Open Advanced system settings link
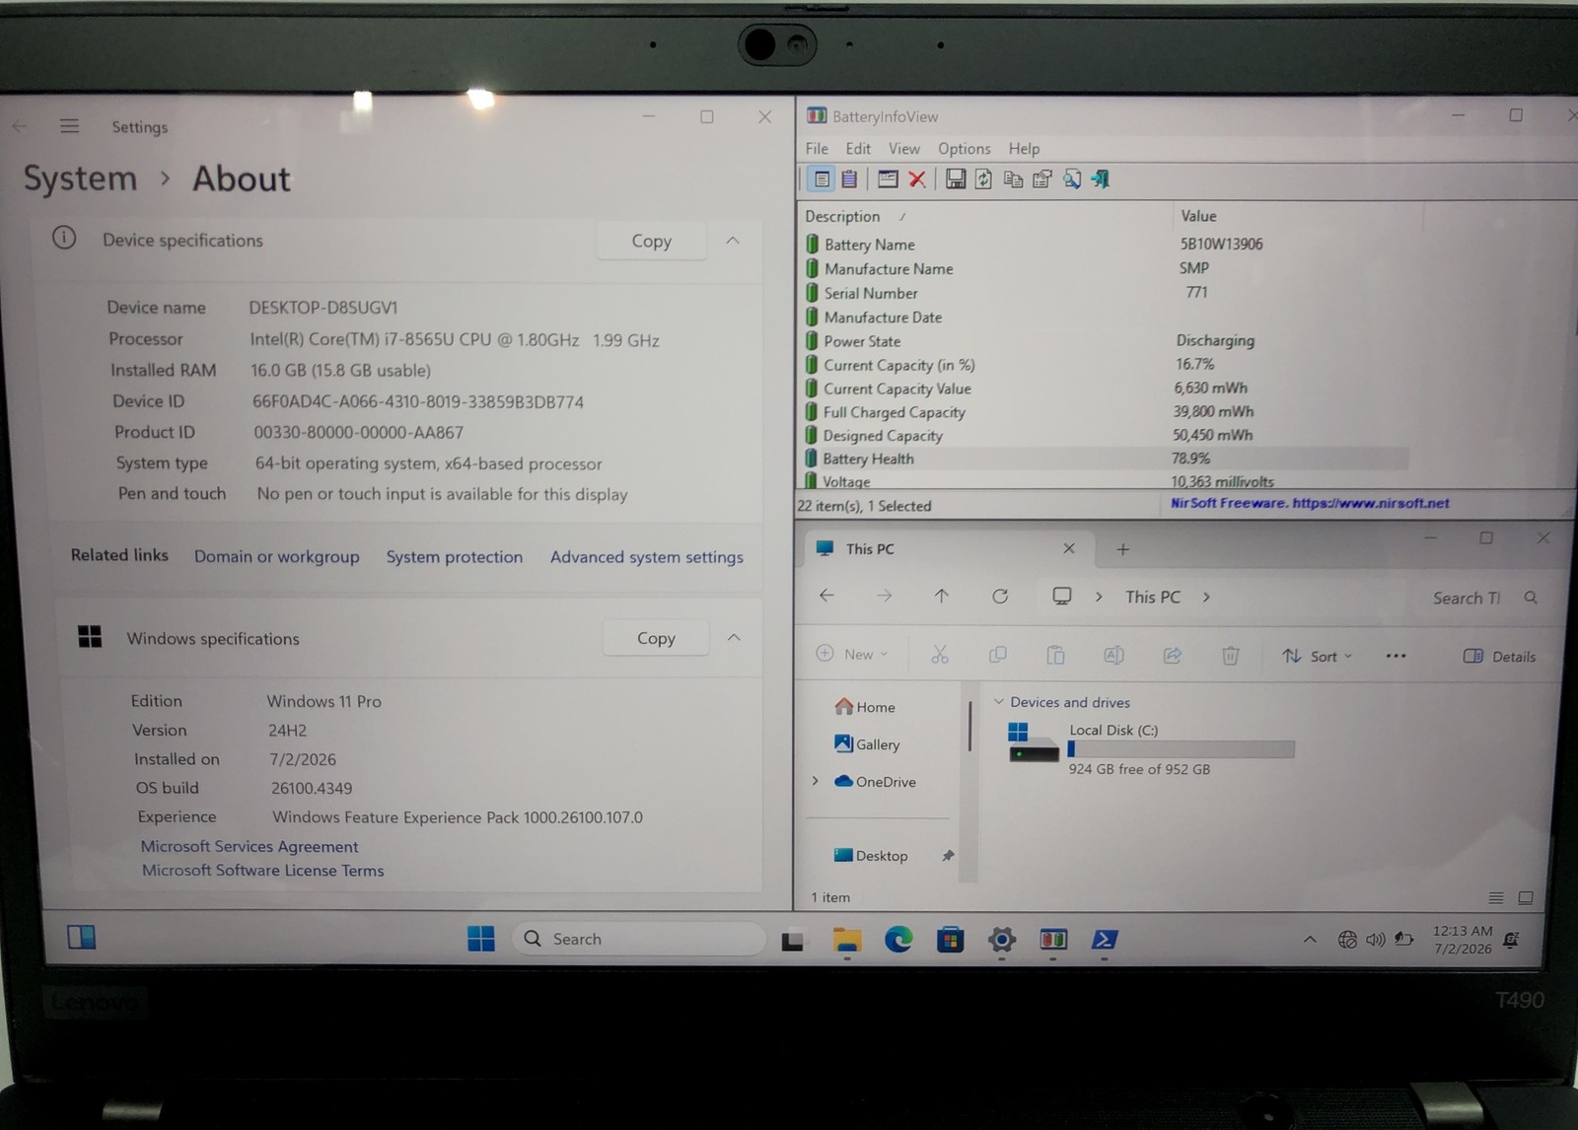Viewport: 1578px width, 1130px height. point(647,557)
